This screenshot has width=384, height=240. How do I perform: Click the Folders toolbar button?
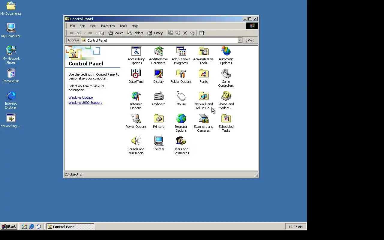pos(135,33)
